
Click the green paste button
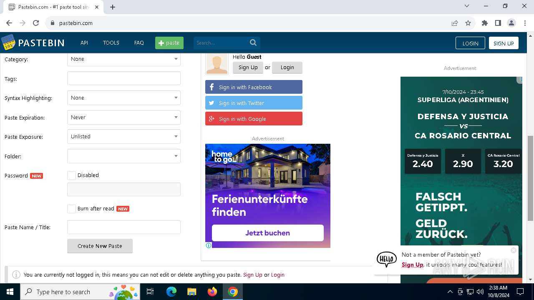coord(169,42)
